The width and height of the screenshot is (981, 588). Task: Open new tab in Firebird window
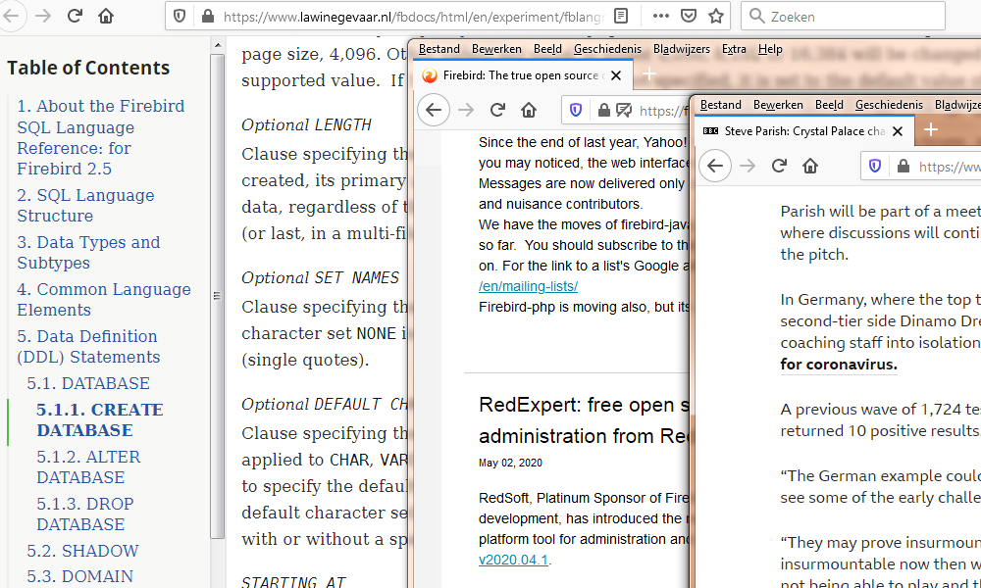pyautogui.click(x=648, y=74)
